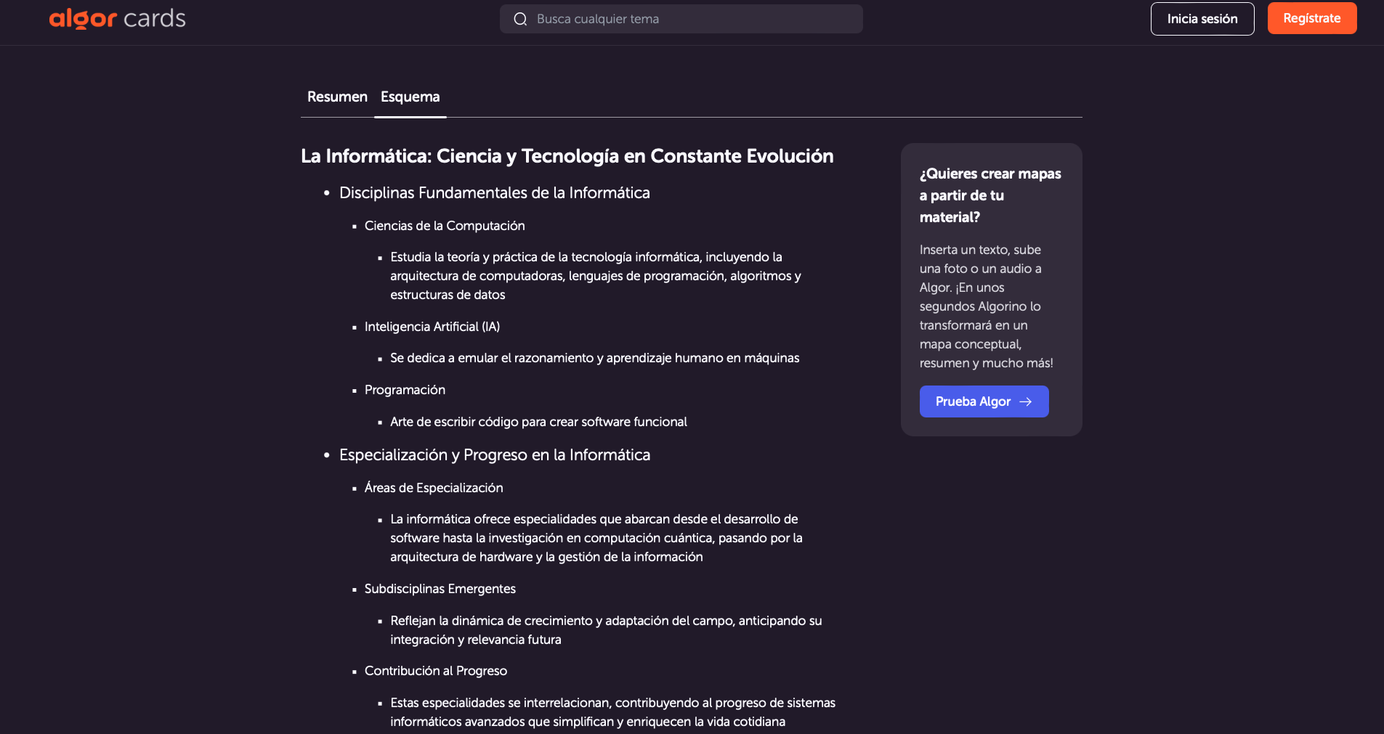Click the 'Arte de escribir código' bullet text
The height and width of the screenshot is (734, 1384).
coord(538,422)
